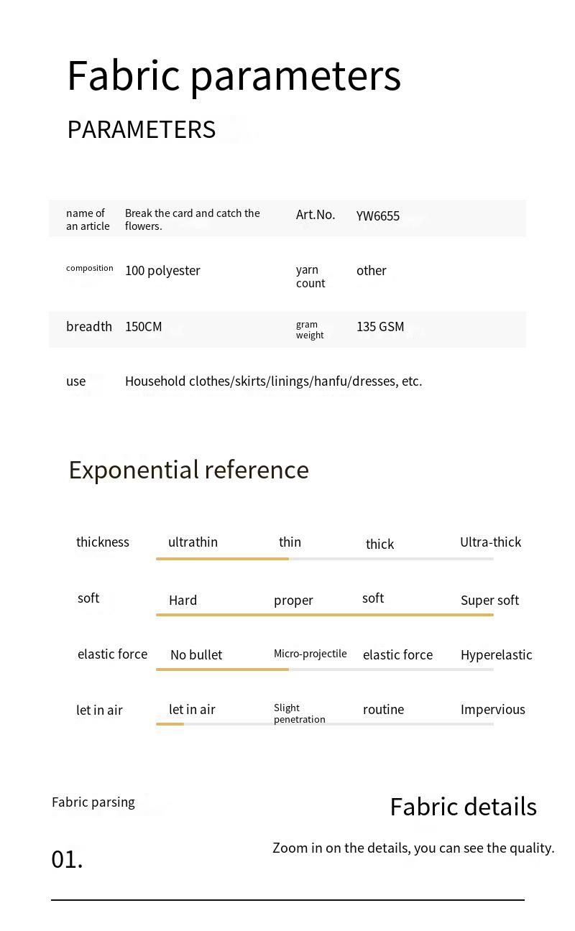This screenshot has width=575, height=931.
Task: Click the "Micro-projectile" scale label
Action: click(310, 654)
